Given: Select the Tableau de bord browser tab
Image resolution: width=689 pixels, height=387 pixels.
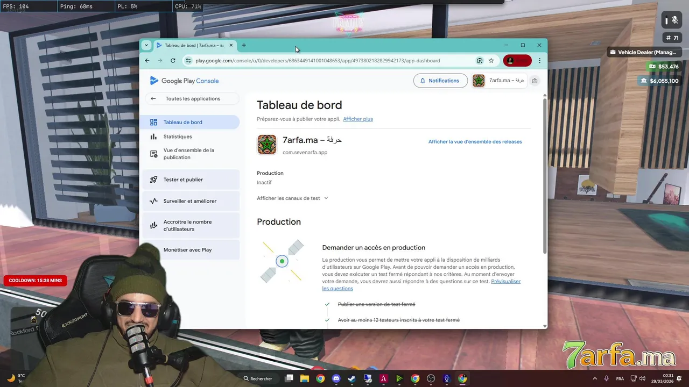Looking at the screenshot, I should point(195,46).
